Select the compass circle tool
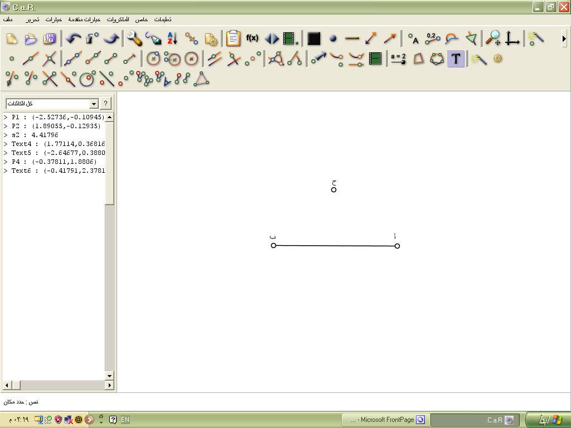The height and width of the screenshot is (428, 571). (x=172, y=59)
